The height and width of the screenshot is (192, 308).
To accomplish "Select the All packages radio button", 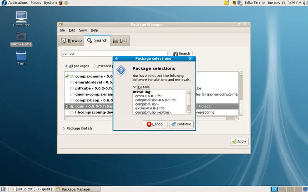I will pyautogui.click(x=66, y=66).
